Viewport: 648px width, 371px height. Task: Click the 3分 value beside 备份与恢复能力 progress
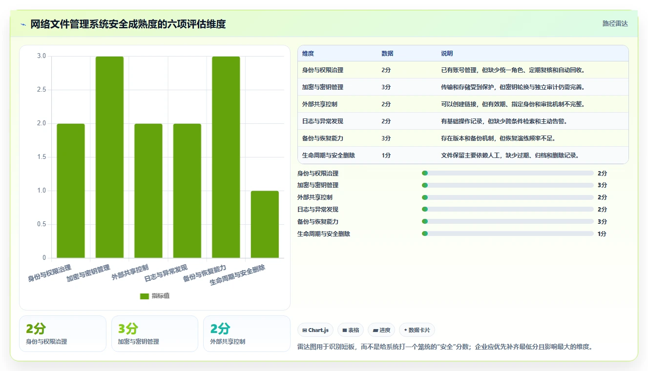coord(602,222)
